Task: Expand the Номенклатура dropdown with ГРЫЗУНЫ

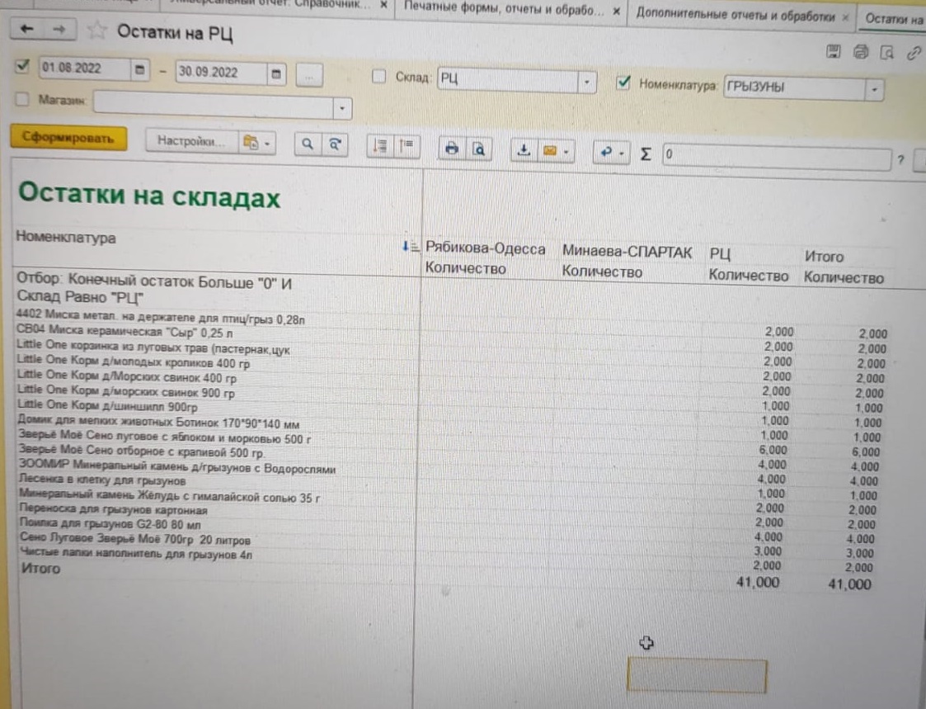Action: pos(873,89)
